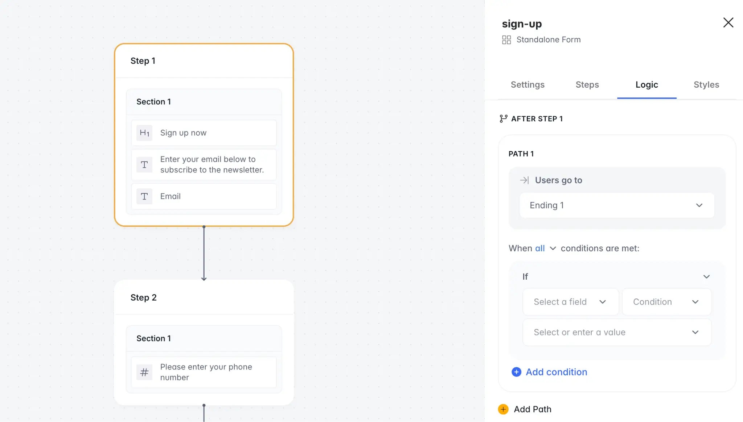The image size is (743, 422).
Task: Open the Select or enter a value dropdown
Action: click(616, 332)
